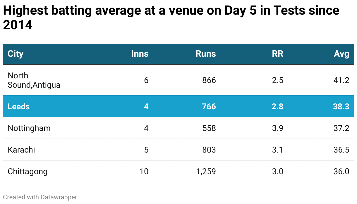
Task: Click the 866 runs value
Action: point(209,80)
